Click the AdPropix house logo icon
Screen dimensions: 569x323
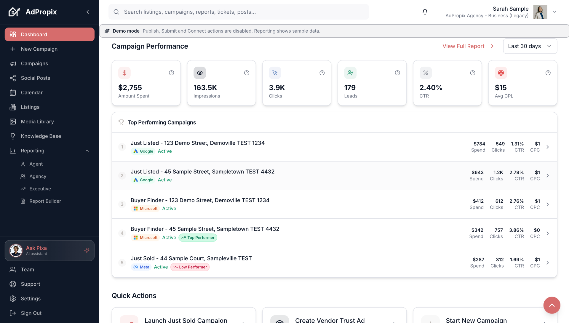14,12
